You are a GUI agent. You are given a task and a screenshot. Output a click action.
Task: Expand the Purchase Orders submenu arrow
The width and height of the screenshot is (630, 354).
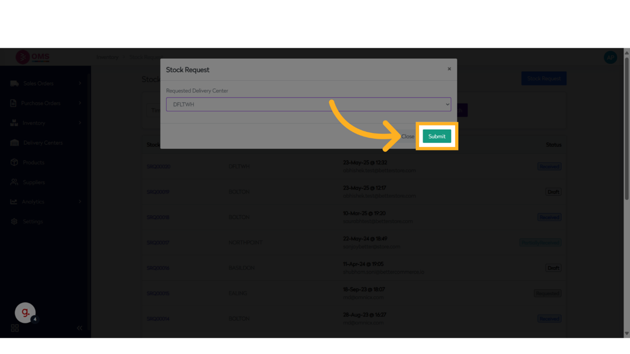[x=80, y=103]
